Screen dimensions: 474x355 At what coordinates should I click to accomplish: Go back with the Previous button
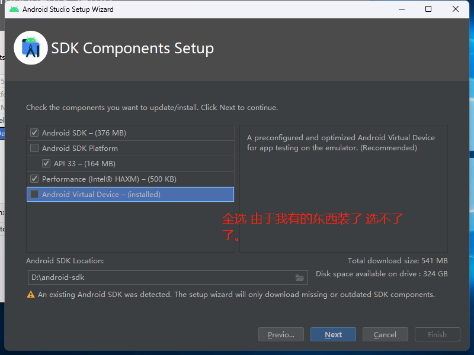pyautogui.click(x=281, y=334)
